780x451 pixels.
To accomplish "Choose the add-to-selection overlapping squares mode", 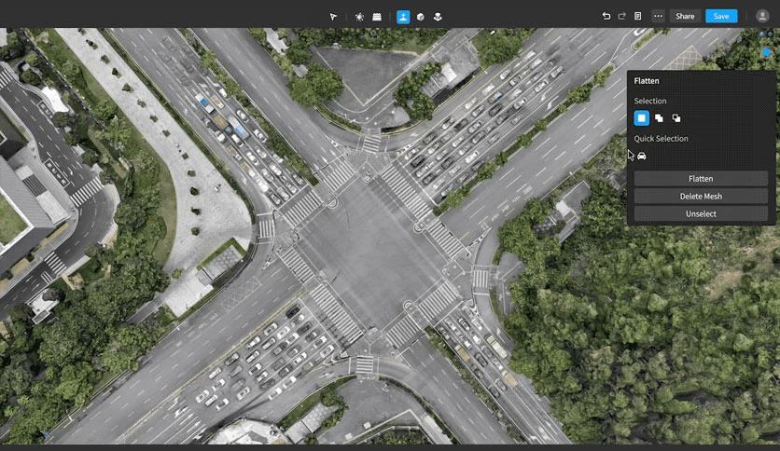I will pyautogui.click(x=659, y=118).
